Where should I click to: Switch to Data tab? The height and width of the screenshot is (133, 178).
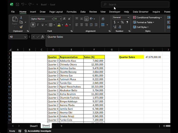(83, 12)
